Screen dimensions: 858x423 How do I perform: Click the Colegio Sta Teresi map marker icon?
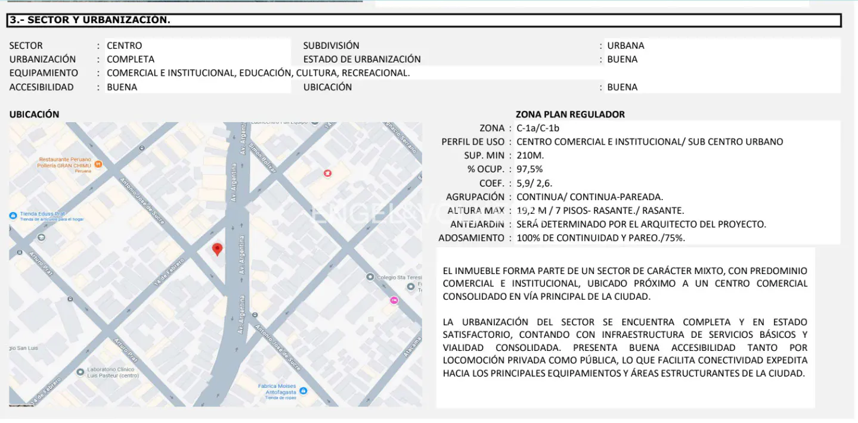click(370, 277)
